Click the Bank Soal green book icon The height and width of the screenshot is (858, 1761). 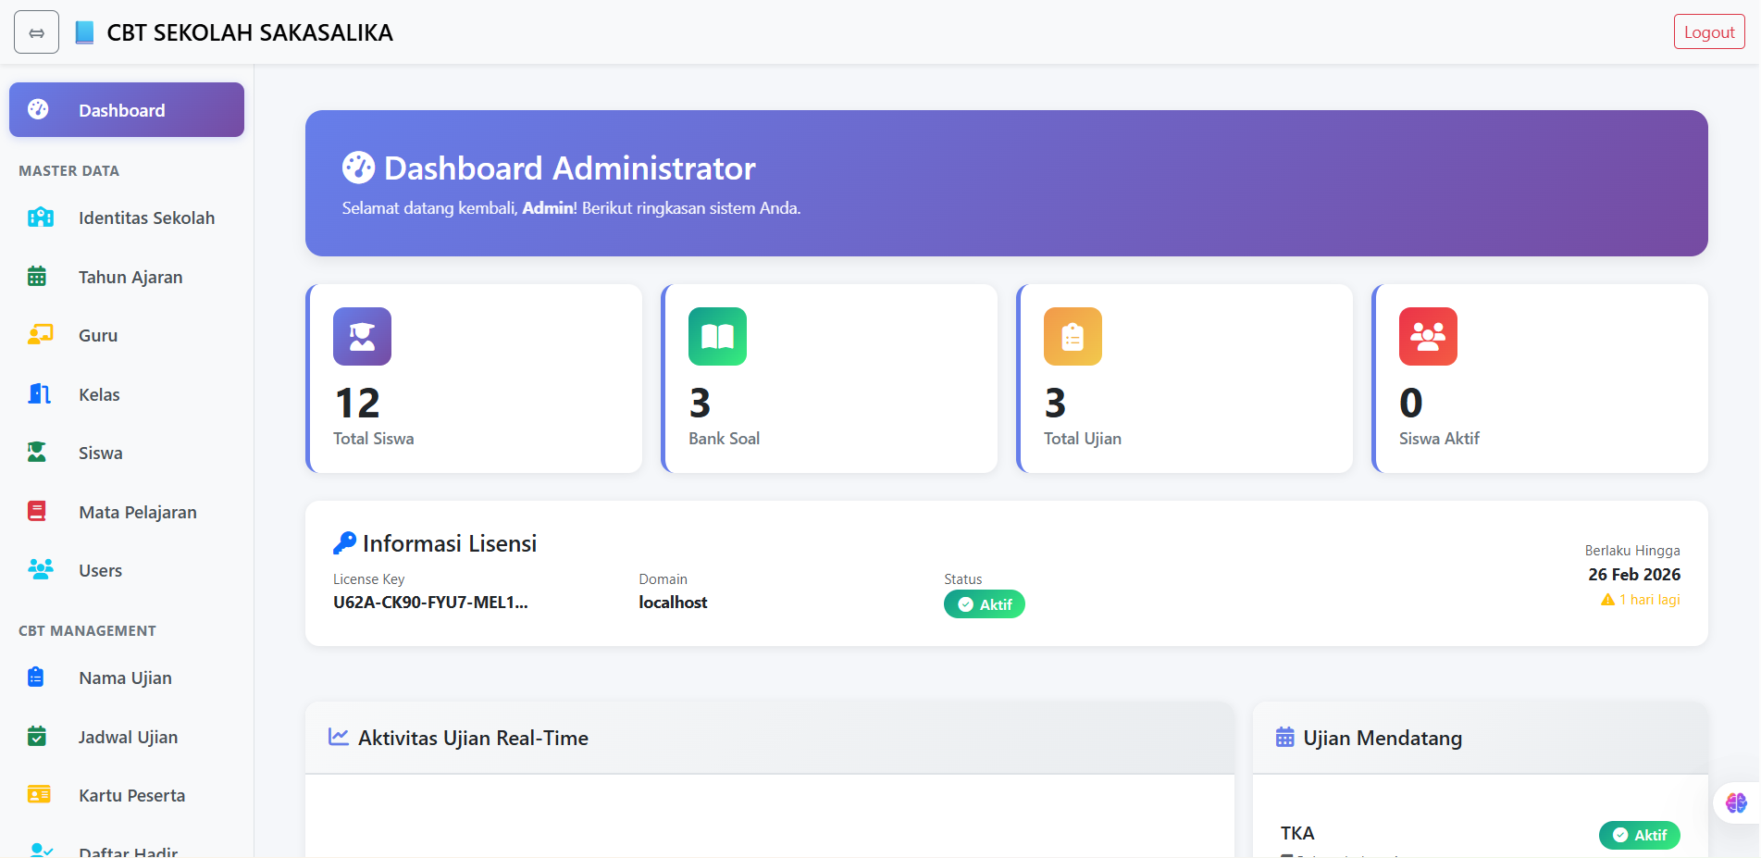point(717,337)
